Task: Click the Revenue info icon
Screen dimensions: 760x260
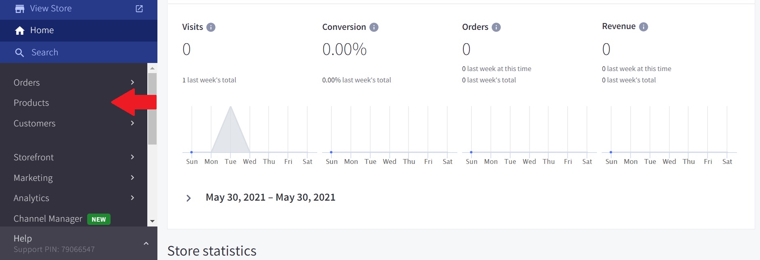Action: (643, 27)
